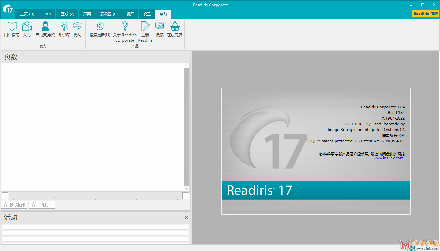This screenshot has width=440, height=251.
Task: Click the 活动 panel header title
Action: click(11, 218)
